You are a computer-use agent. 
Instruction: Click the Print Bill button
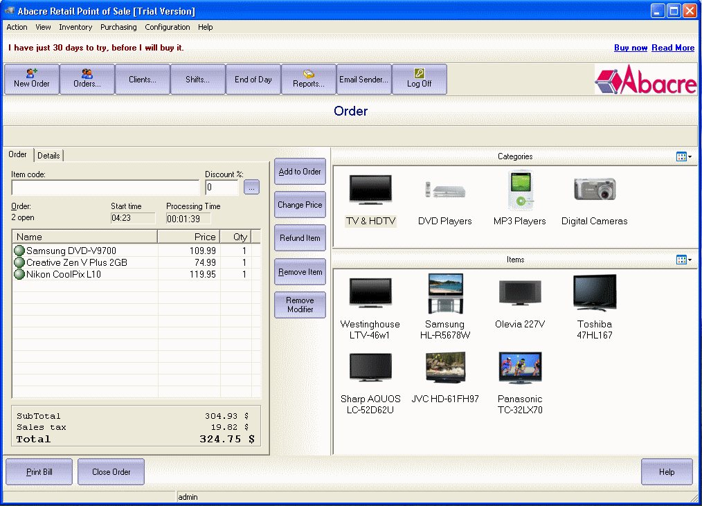pyautogui.click(x=39, y=472)
